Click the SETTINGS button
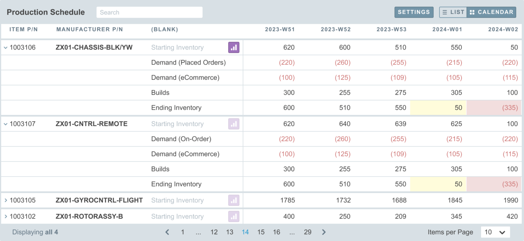The height and width of the screenshot is (241, 524). tap(414, 12)
